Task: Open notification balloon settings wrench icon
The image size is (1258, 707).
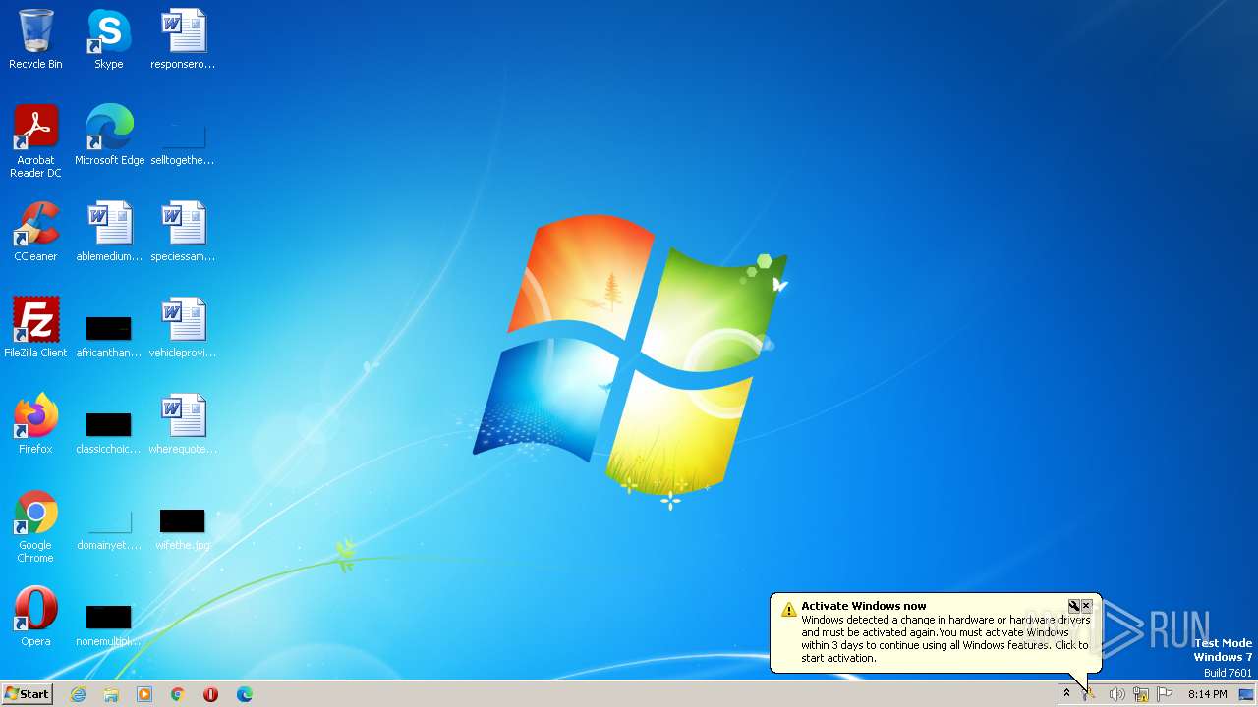Action: pyautogui.click(x=1073, y=606)
